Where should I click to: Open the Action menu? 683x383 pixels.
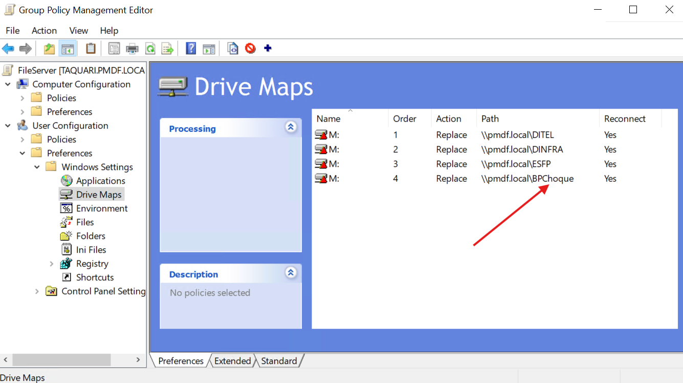44,31
